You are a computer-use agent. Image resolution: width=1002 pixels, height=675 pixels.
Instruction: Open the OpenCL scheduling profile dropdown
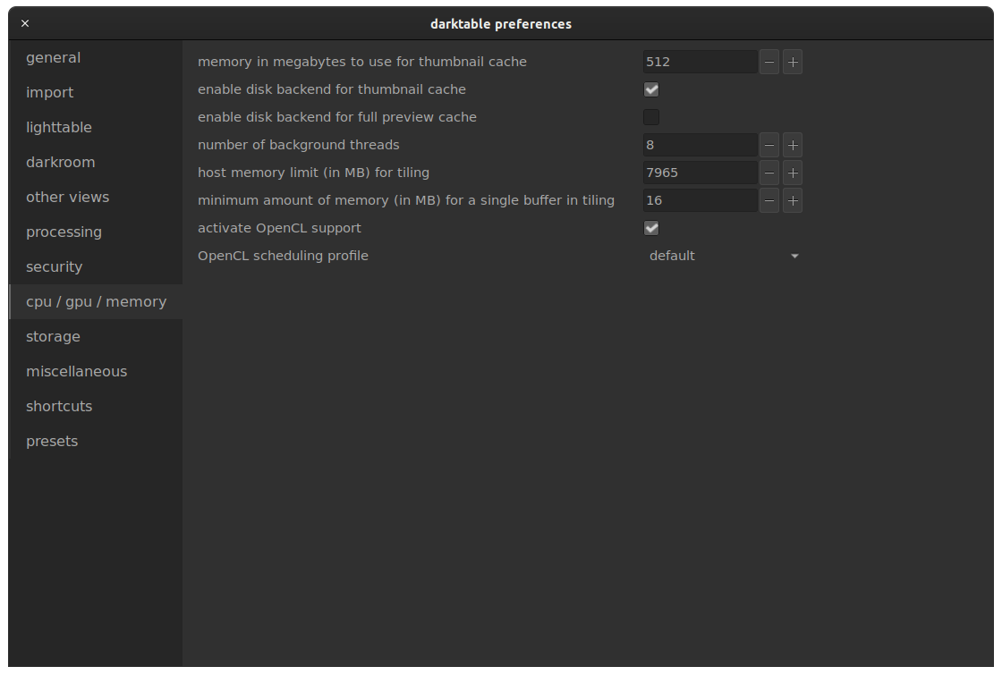click(x=725, y=256)
